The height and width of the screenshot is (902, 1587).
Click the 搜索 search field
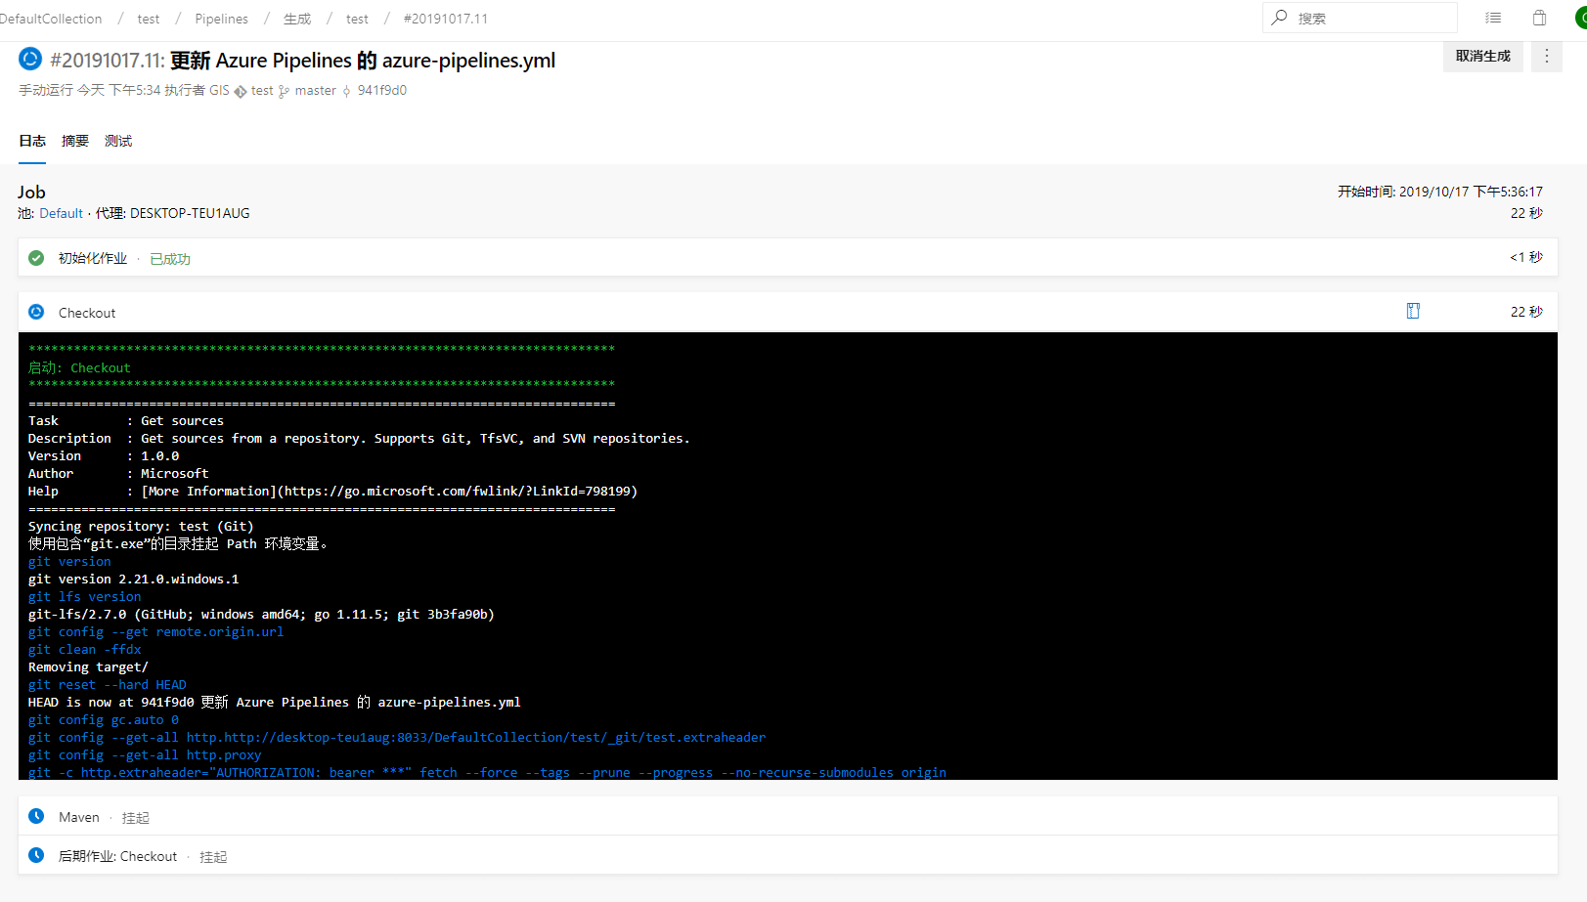click(x=1369, y=18)
